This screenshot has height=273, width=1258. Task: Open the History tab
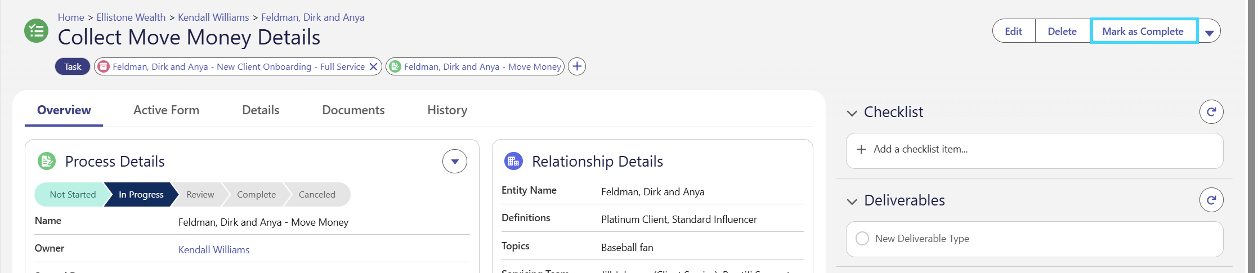447,110
